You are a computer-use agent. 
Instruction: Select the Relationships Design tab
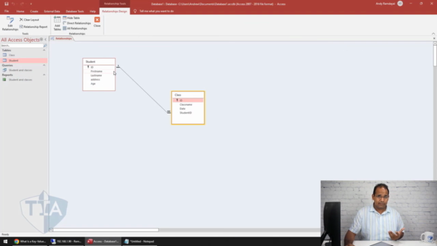pos(115,12)
